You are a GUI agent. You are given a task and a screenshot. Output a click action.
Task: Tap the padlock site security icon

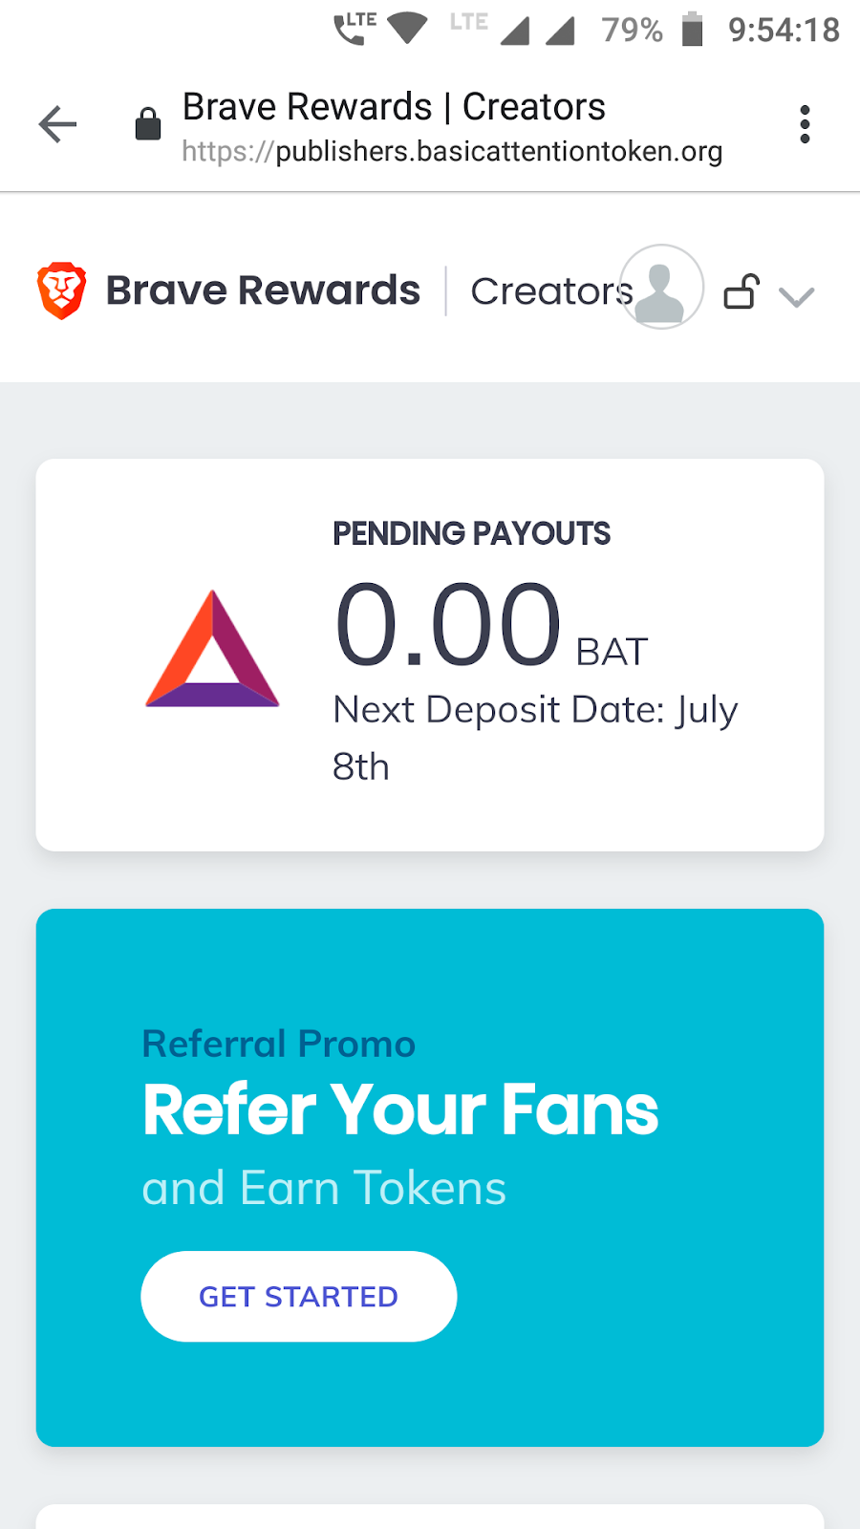pyautogui.click(x=148, y=124)
